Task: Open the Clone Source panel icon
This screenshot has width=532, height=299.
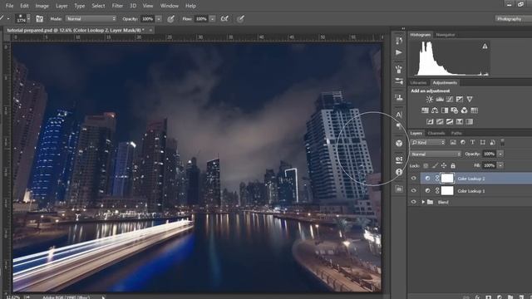Action: point(399,98)
